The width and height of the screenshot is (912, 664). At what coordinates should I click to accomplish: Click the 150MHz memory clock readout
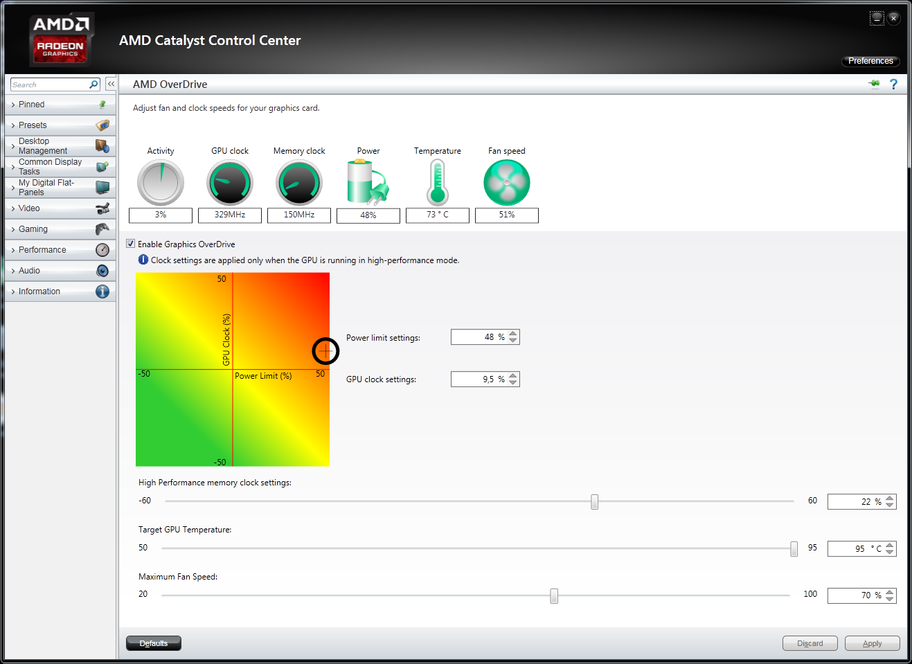pos(299,215)
